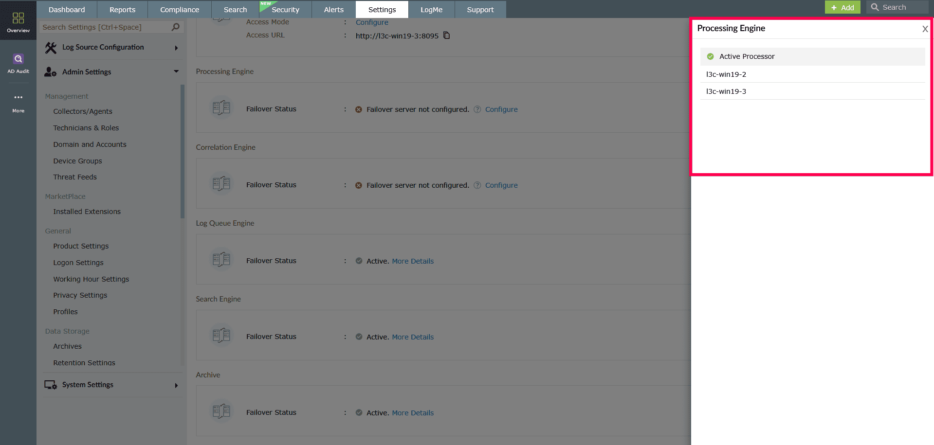Click the Active Processor green check icon
Image resolution: width=934 pixels, height=445 pixels.
tap(710, 56)
